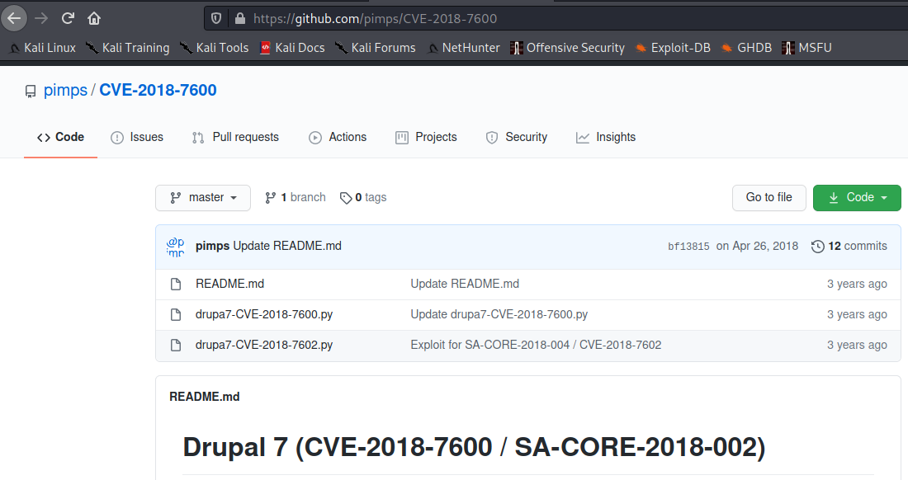Viewport: 908px width, 480px height.
Task: Open the MSFU bookmark
Action: coord(806,48)
